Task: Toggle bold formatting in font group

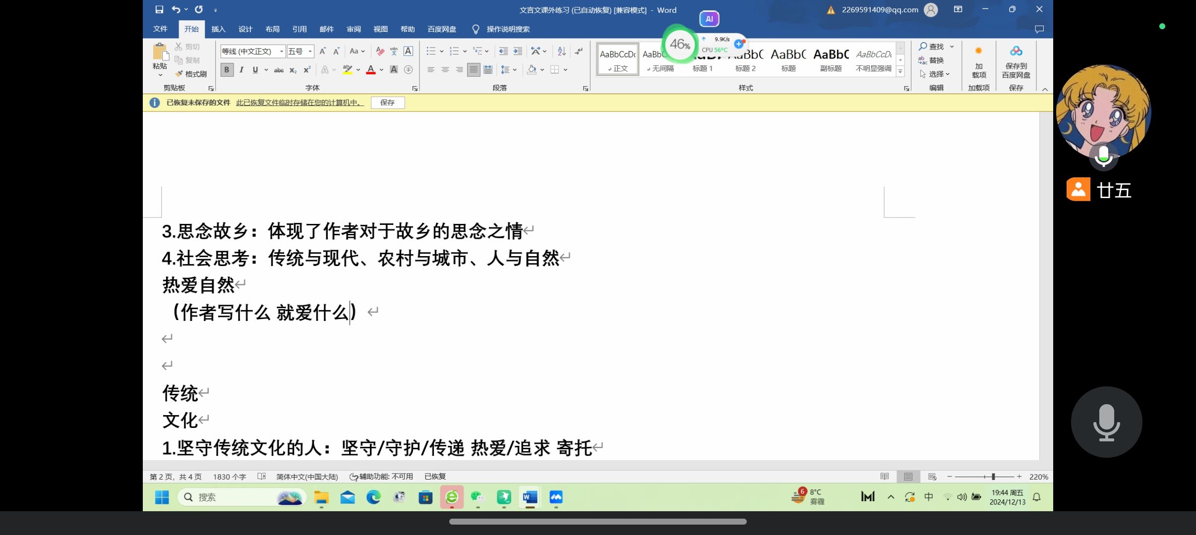Action: (x=227, y=70)
